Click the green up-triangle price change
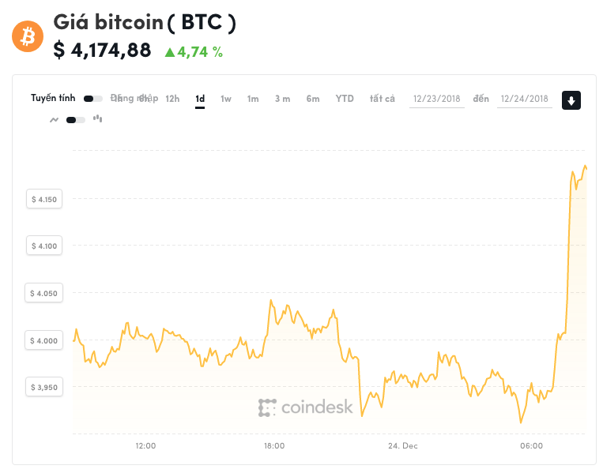 pos(194,52)
